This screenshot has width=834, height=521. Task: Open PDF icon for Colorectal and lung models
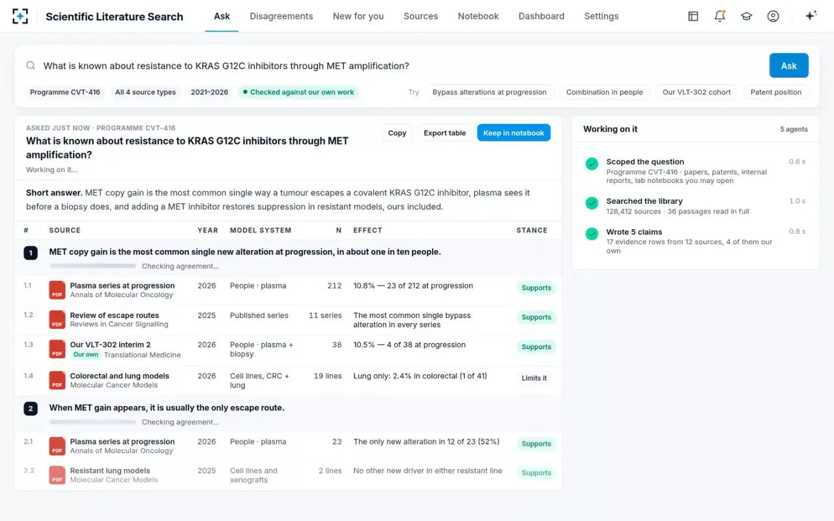point(57,380)
